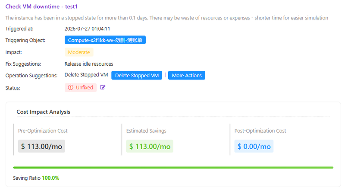Image resolution: width=345 pixels, height=191 pixels.
Task: Click the Fix Suggestions: label
Action: pos(23,64)
